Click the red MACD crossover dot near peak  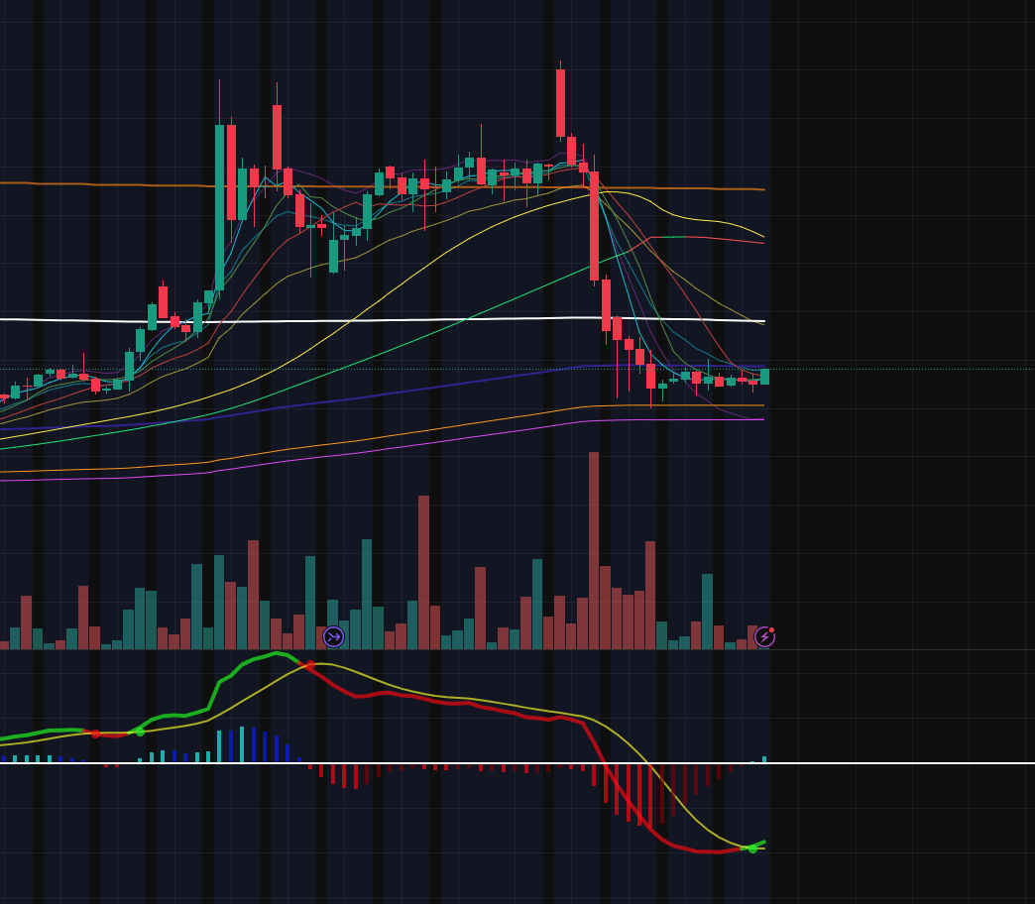tap(311, 664)
